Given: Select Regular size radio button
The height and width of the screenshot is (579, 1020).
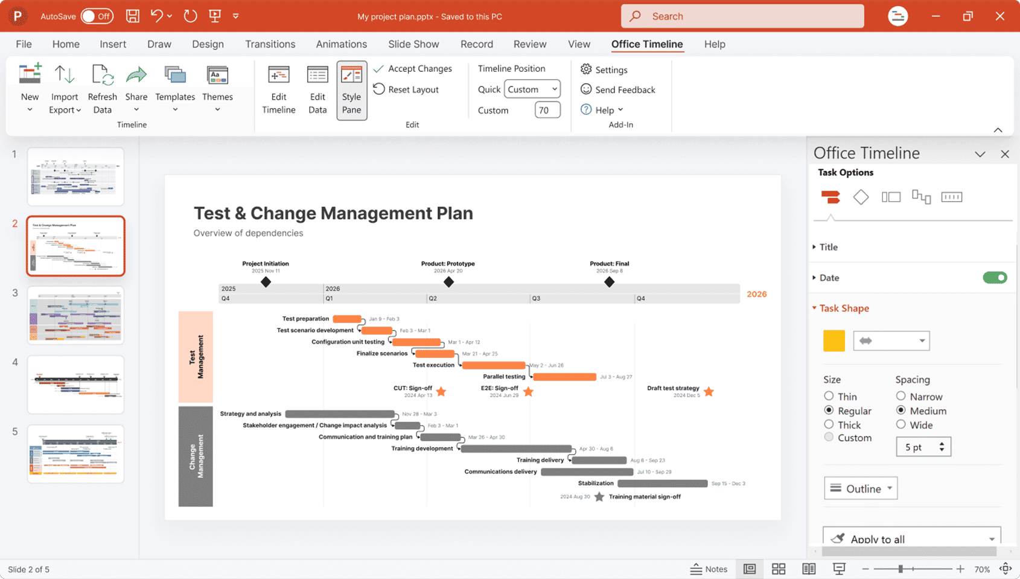Looking at the screenshot, I should (x=829, y=410).
